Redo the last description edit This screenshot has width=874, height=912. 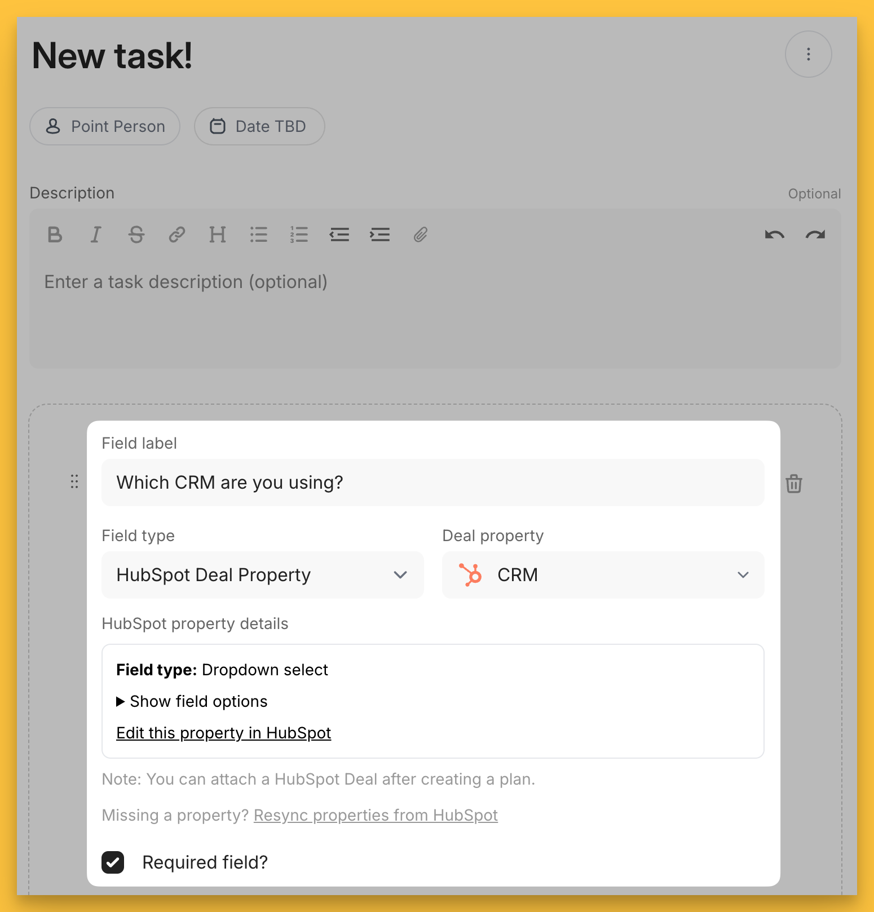(x=815, y=234)
